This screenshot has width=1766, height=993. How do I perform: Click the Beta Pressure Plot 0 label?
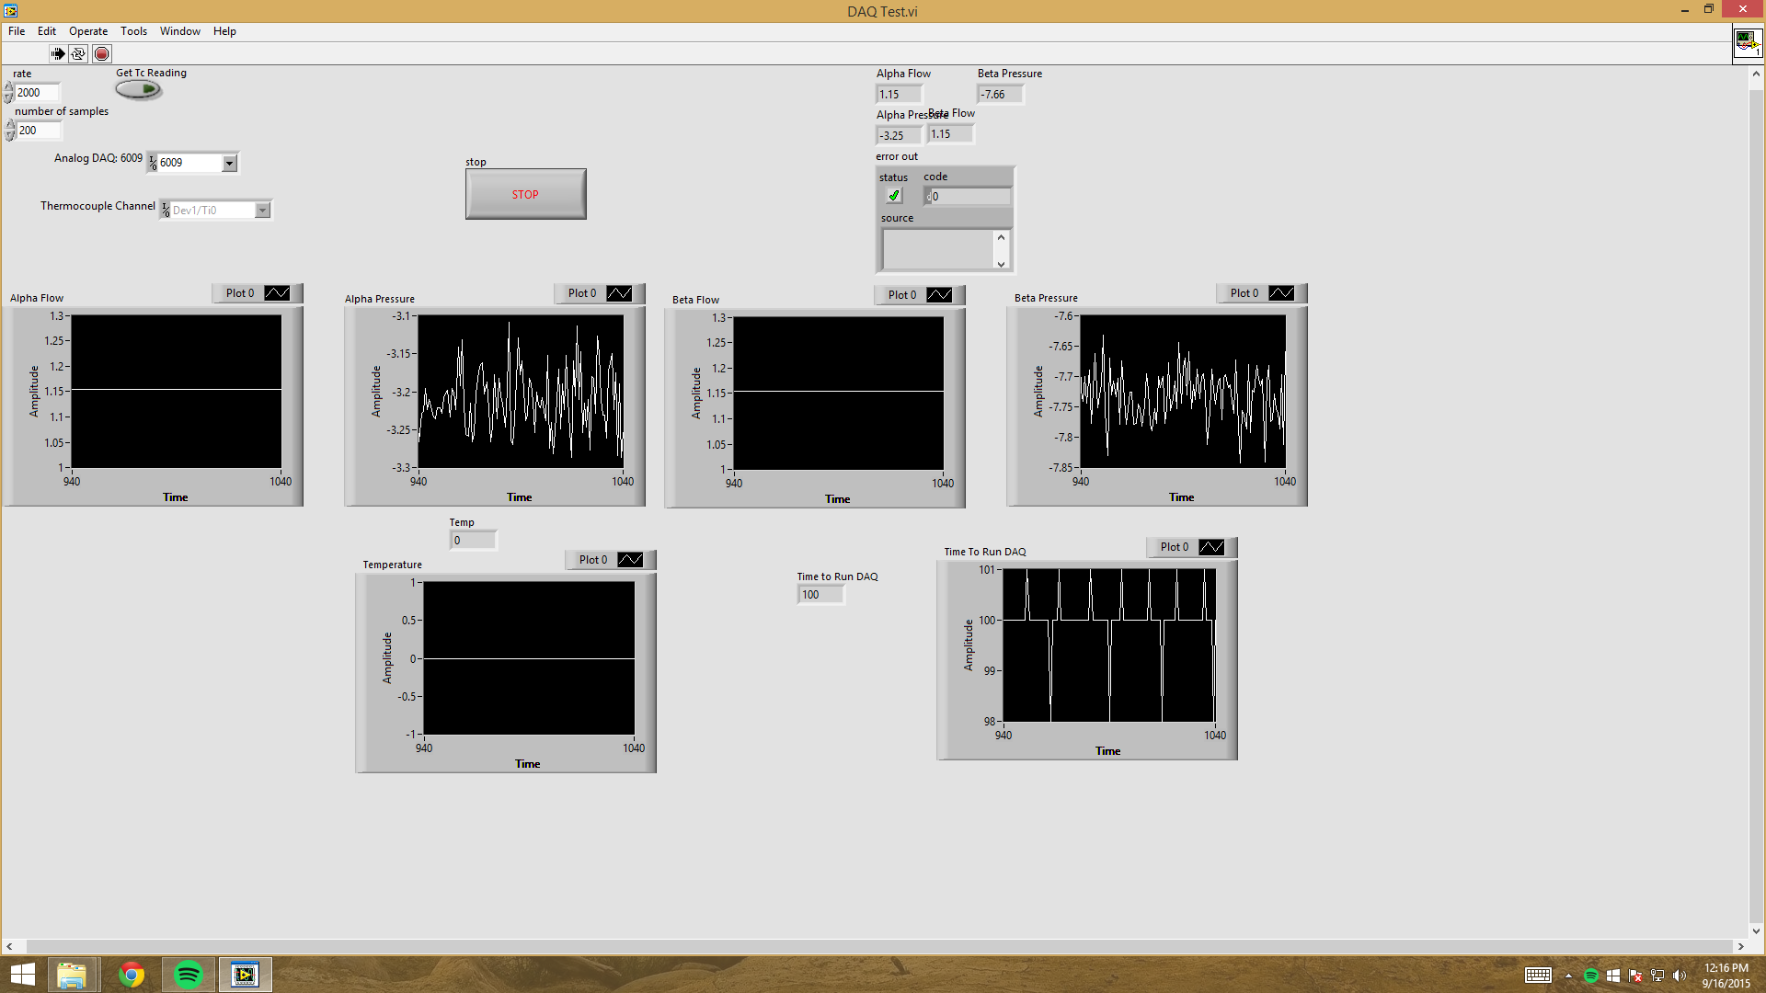pyautogui.click(x=1244, y=293)
